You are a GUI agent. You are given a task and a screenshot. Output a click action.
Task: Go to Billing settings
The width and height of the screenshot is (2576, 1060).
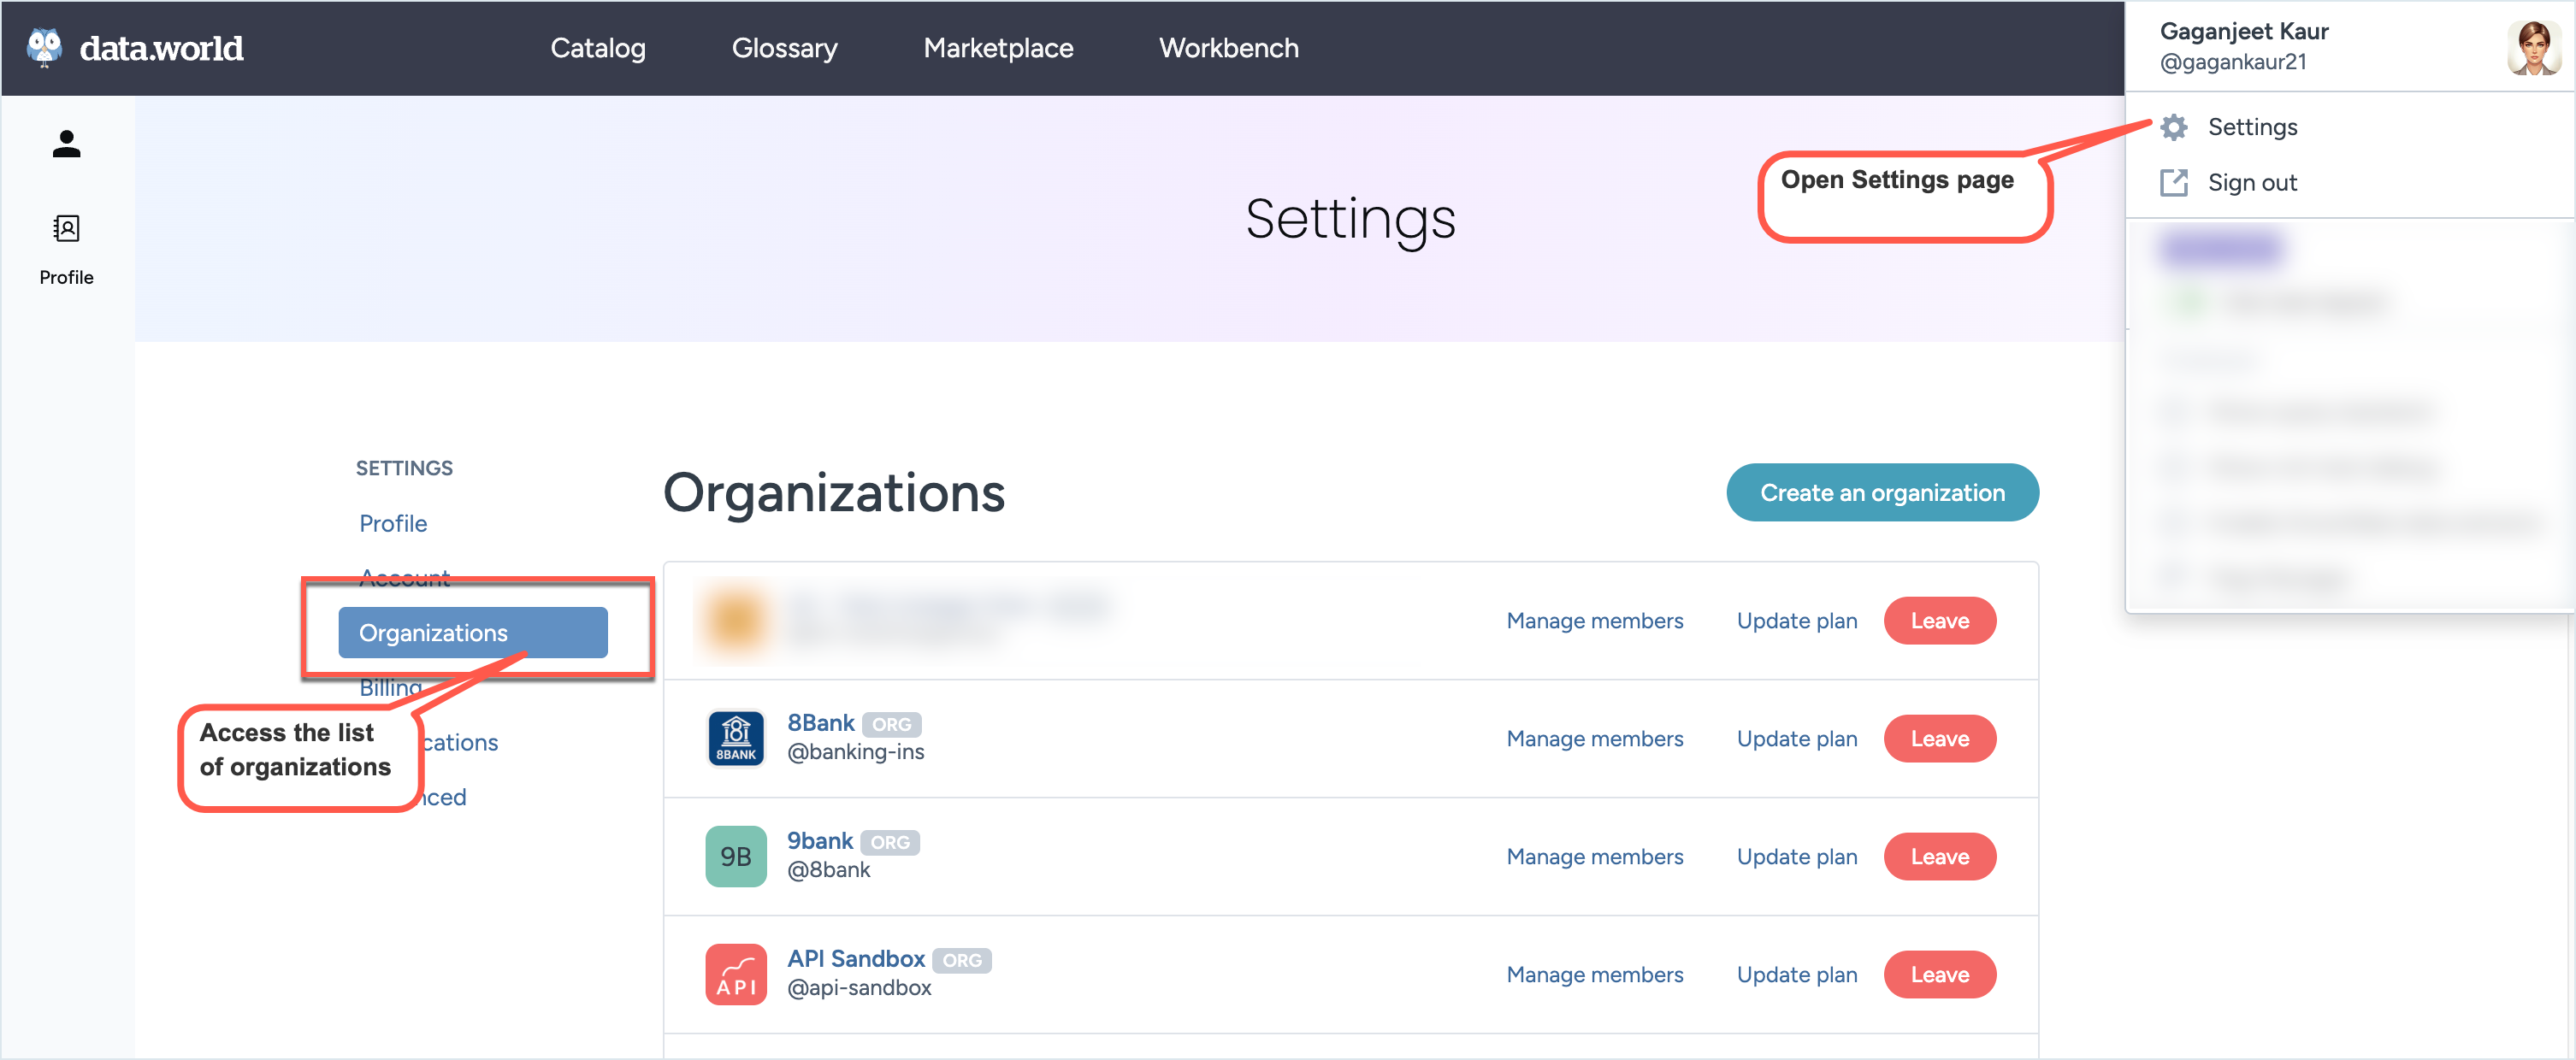pyautogui.click(x=390, y=687)
